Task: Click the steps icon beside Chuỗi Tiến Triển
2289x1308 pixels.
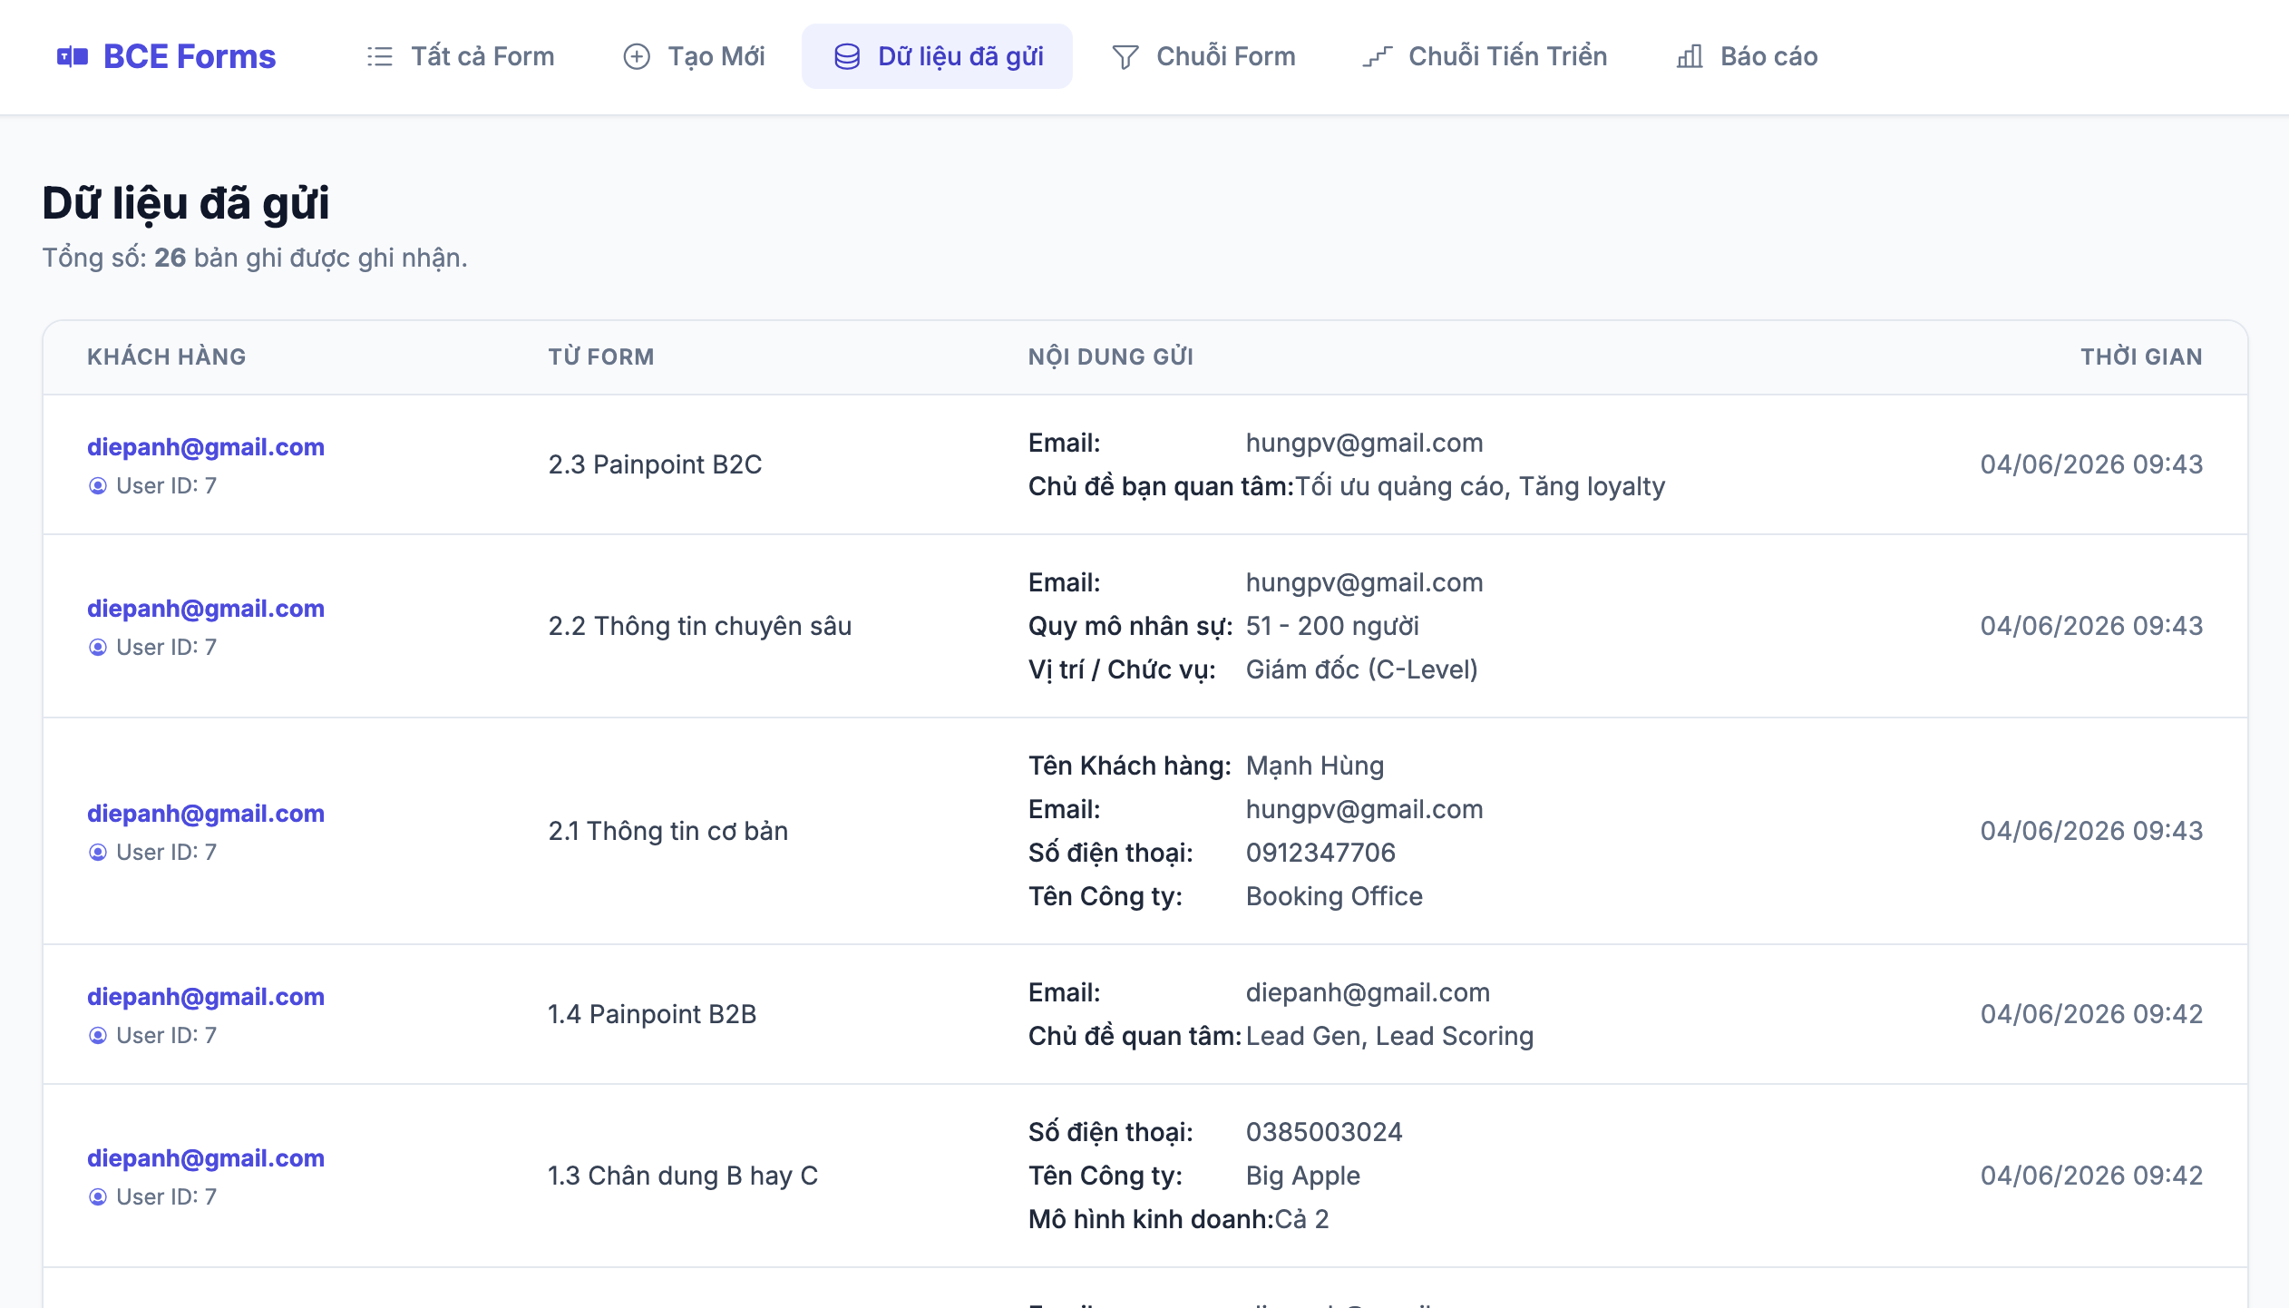Action: pyautogui.click(x=1378, y=57)
